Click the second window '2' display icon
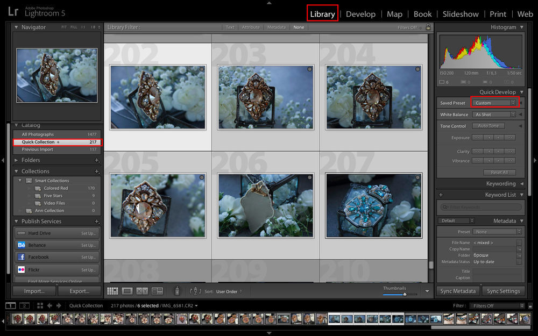This screenshot has height=336, width=538. click(24, 305)
